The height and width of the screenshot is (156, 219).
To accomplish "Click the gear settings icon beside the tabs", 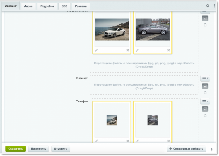I will coord(207,6).
